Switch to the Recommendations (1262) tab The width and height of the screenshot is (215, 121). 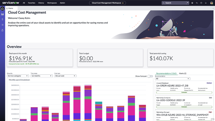[x=166, y=74]
